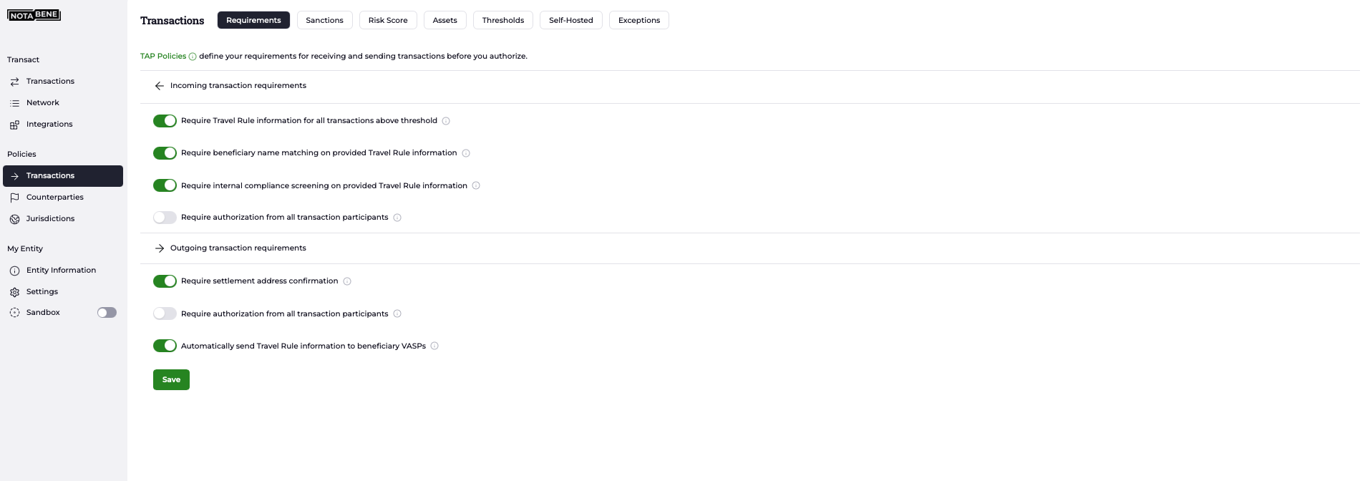Click the Jurisdictions globe icon

point(14,219)
